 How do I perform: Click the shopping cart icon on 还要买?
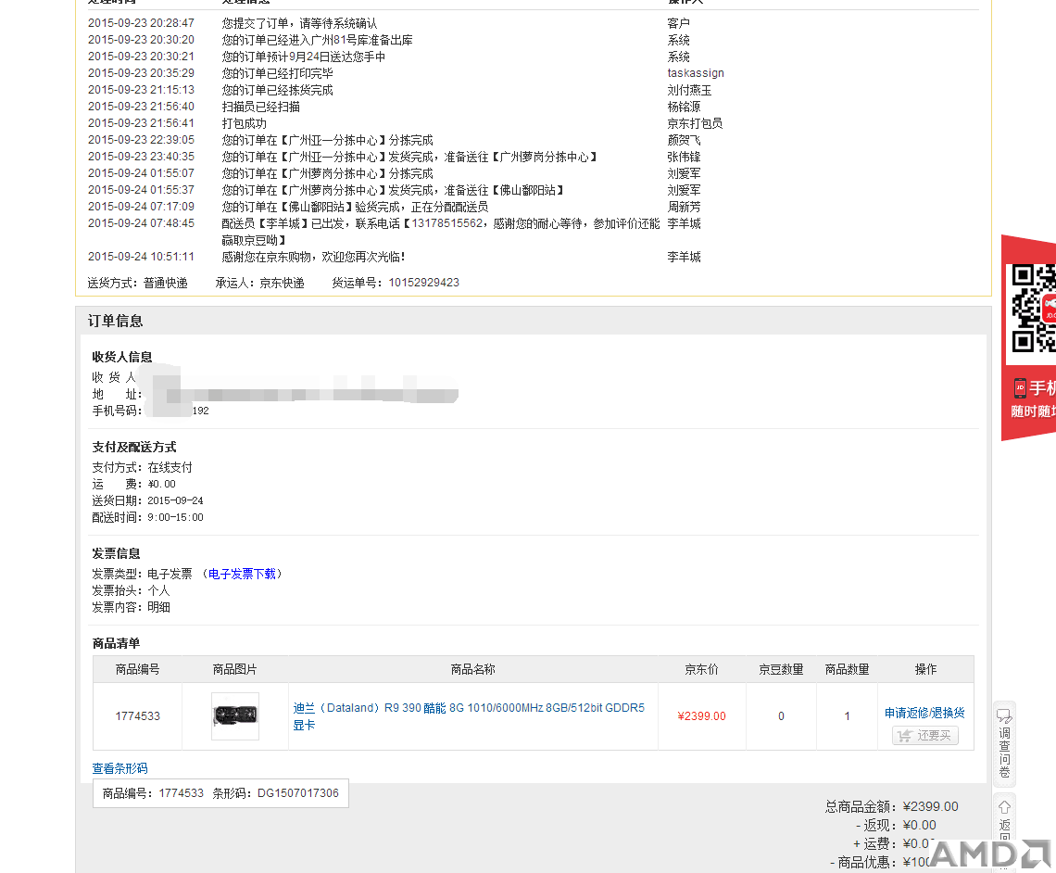pos(904,736)
